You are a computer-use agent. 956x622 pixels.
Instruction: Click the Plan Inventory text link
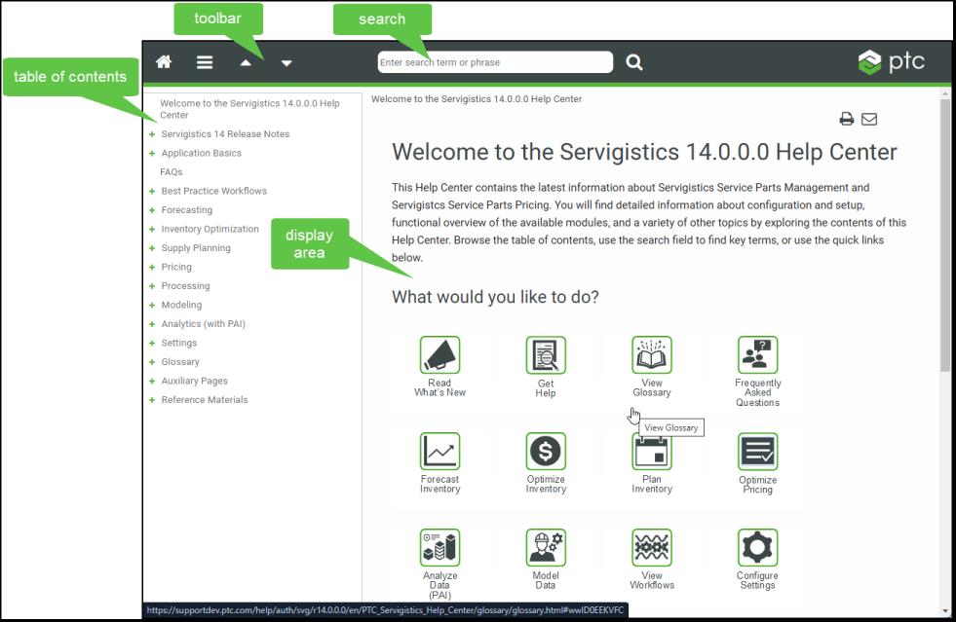click(652, 484)
